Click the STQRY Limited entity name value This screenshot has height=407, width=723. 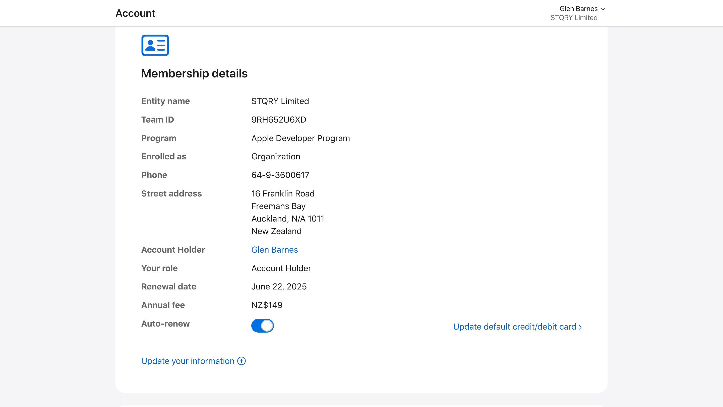tap(280, 101)
